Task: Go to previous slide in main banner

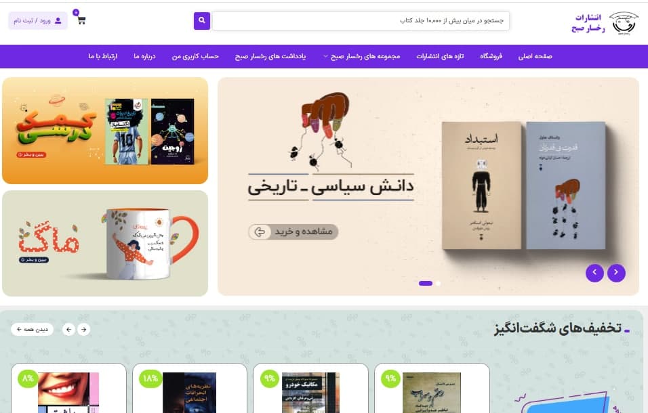Action: pos(594,273)
